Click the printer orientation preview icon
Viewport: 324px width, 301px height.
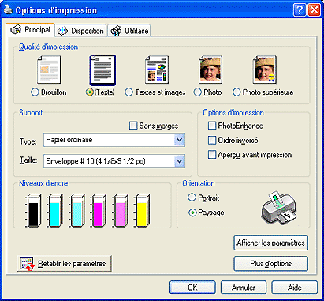pos(278,208)
